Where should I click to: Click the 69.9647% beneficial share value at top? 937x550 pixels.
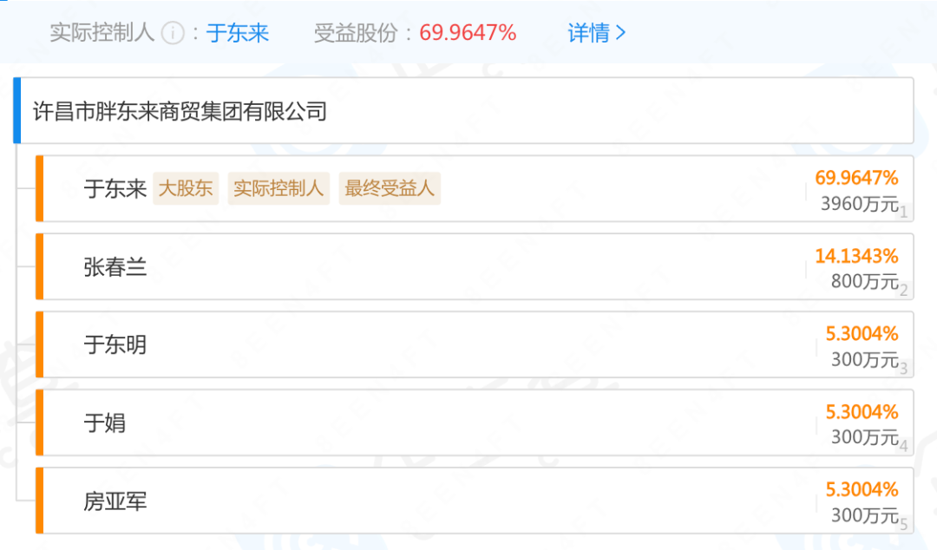point(468,33)
